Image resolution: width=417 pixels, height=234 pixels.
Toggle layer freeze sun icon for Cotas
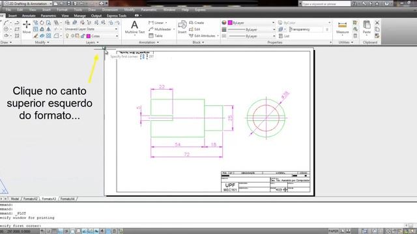point(72,36)
